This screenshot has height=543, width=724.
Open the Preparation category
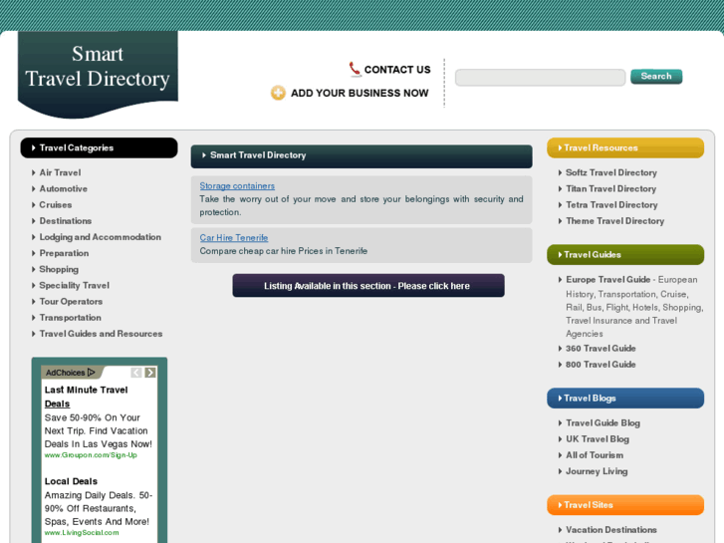pyautogui.click(x=64, y=253)
